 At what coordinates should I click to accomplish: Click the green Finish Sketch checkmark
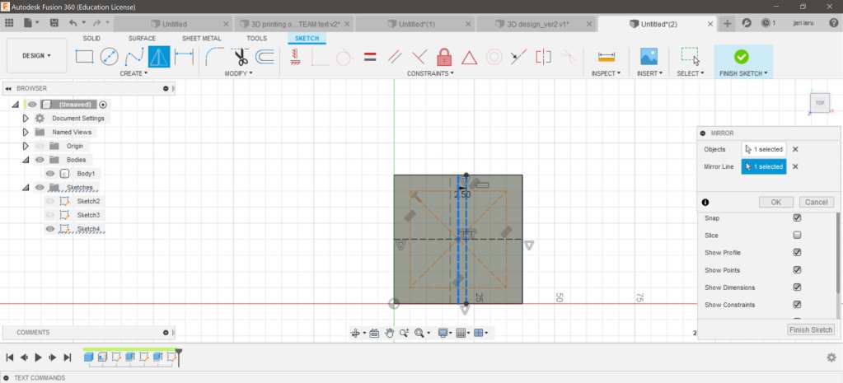pyautogui.click(x=741, y=56)
